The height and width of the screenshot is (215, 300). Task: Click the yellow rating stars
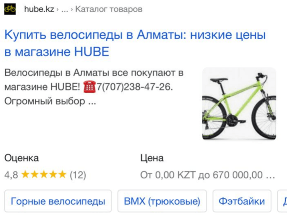pyautogui.click(x=44, y=175)
